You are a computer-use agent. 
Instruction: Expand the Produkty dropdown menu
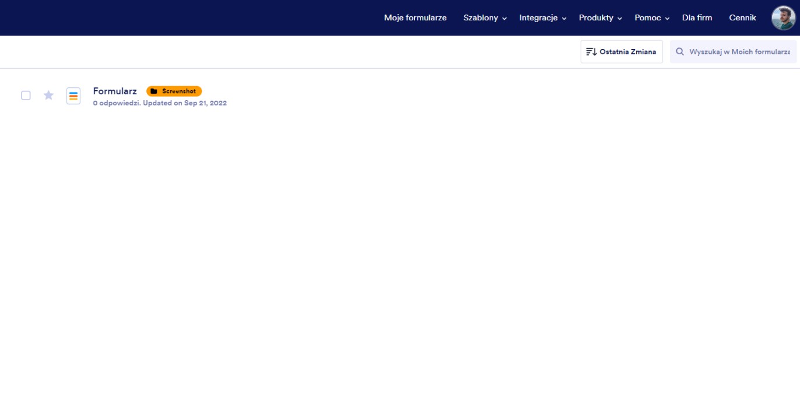(601, 18)
